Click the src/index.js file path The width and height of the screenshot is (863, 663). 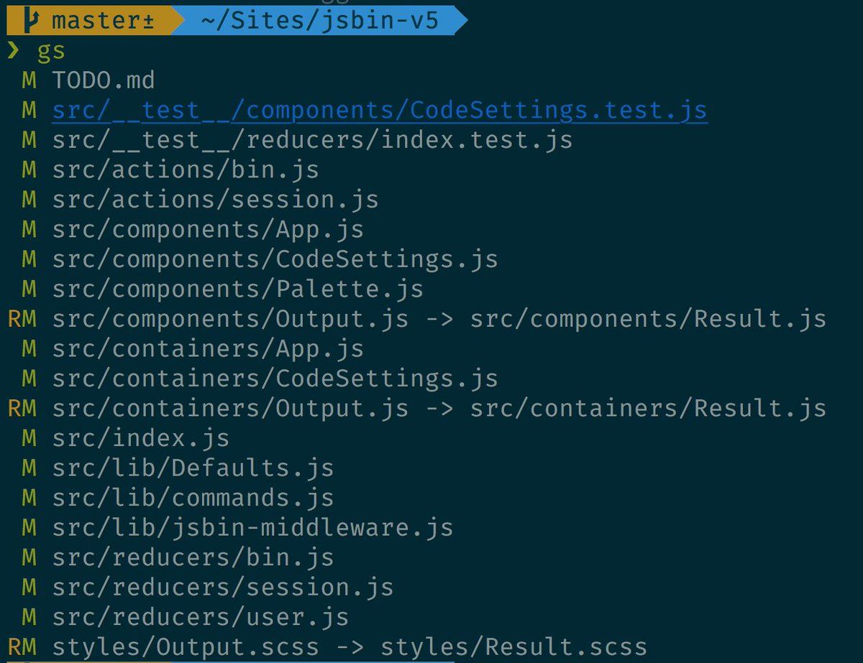140,438
